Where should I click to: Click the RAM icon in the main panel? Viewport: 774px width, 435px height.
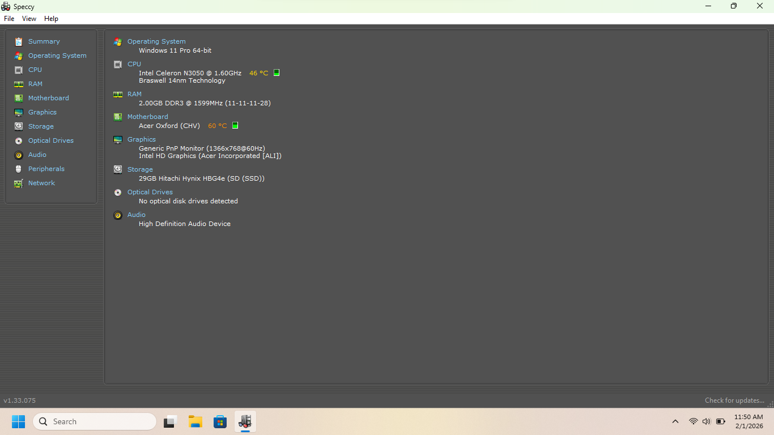point(118,94)
